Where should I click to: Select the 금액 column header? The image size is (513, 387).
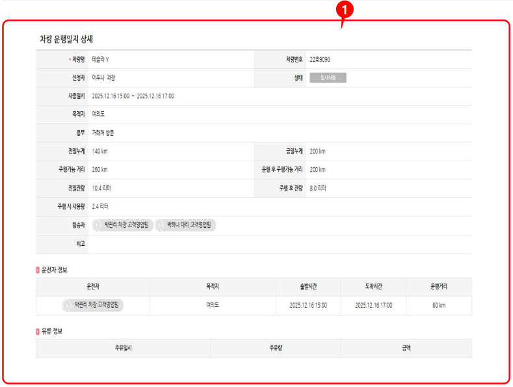tap(406, 349)
